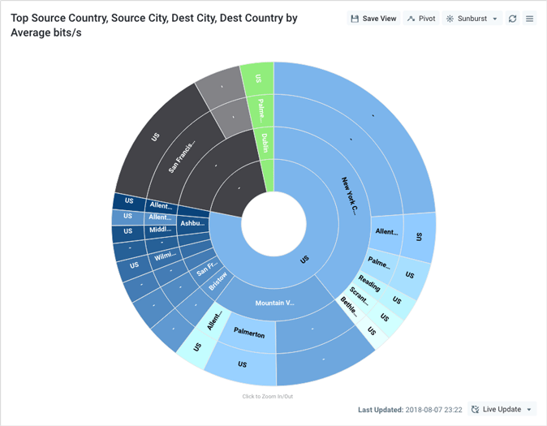Image resolution: width=547 pixels, height=426 pixels.
Task: Open the Live Update dropdown
Action: [503, 410]
